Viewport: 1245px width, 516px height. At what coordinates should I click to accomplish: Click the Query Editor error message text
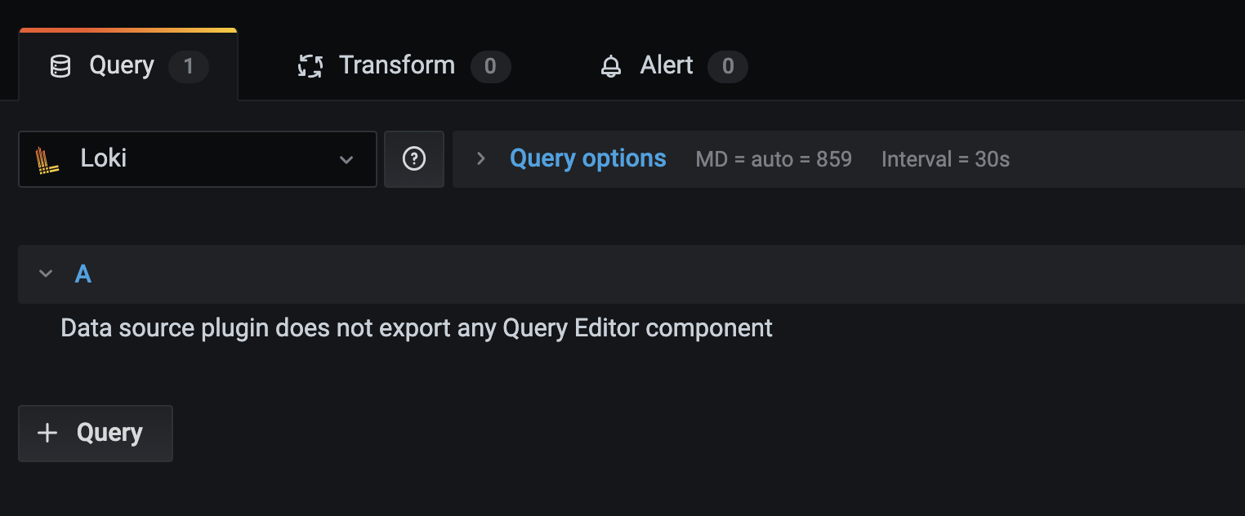click(415, 327)
